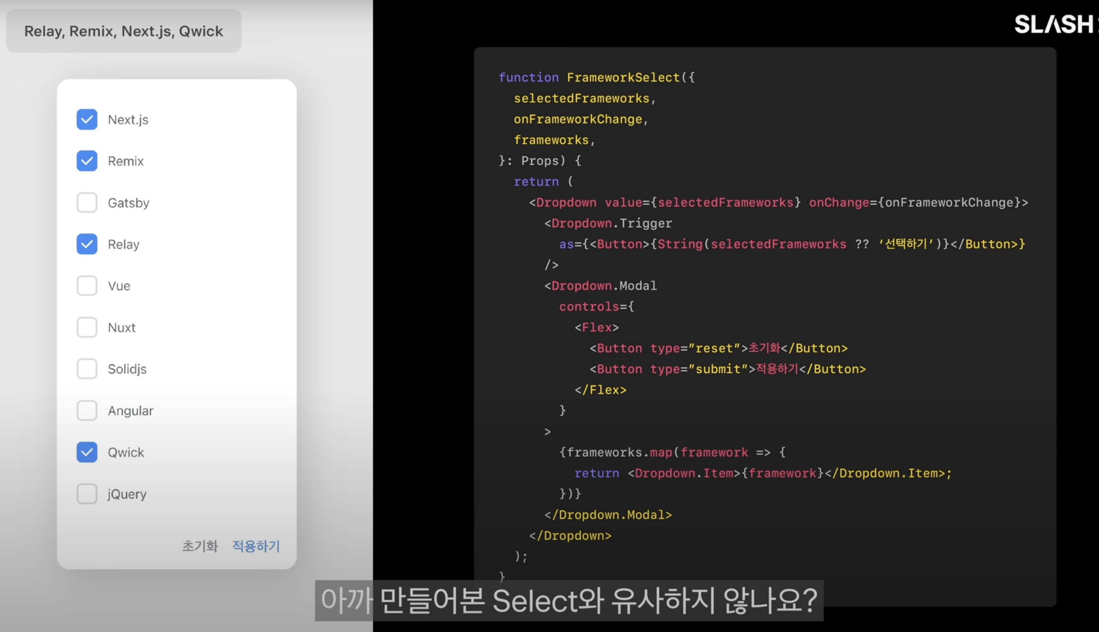The height and width of the screenshot is (632, 1099).
Task: Enable the Nuxt checkbox
Action: pyautogui.click(x=87, y=327)
